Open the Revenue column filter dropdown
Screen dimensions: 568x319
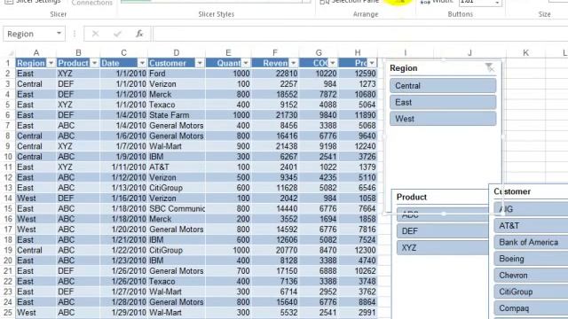tap(294, 63)
